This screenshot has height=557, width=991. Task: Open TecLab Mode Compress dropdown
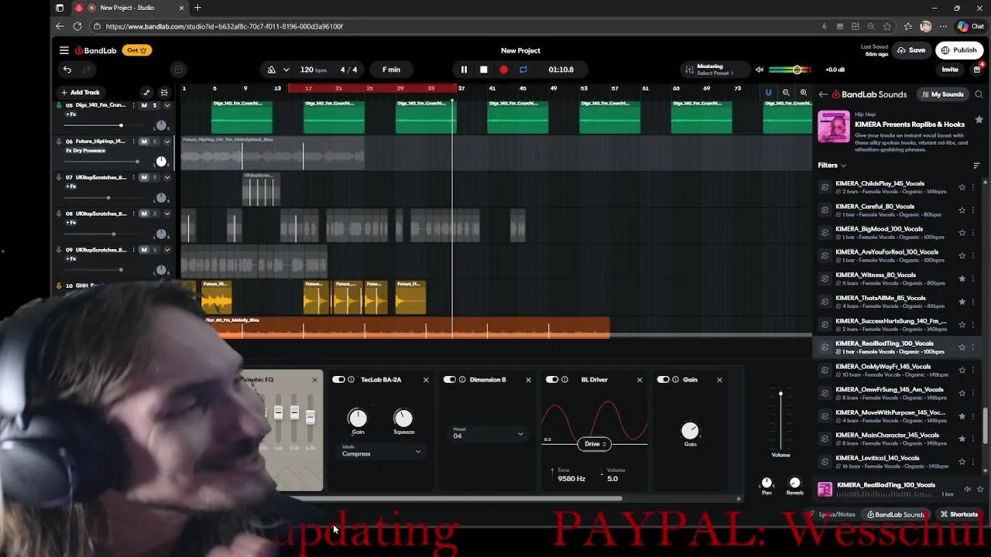coord(382,453)
